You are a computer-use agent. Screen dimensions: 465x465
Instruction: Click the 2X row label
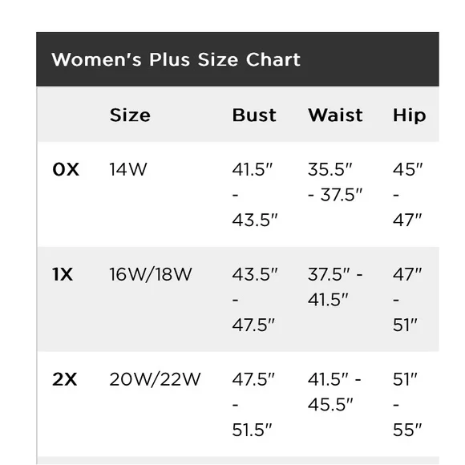(65, 379)
